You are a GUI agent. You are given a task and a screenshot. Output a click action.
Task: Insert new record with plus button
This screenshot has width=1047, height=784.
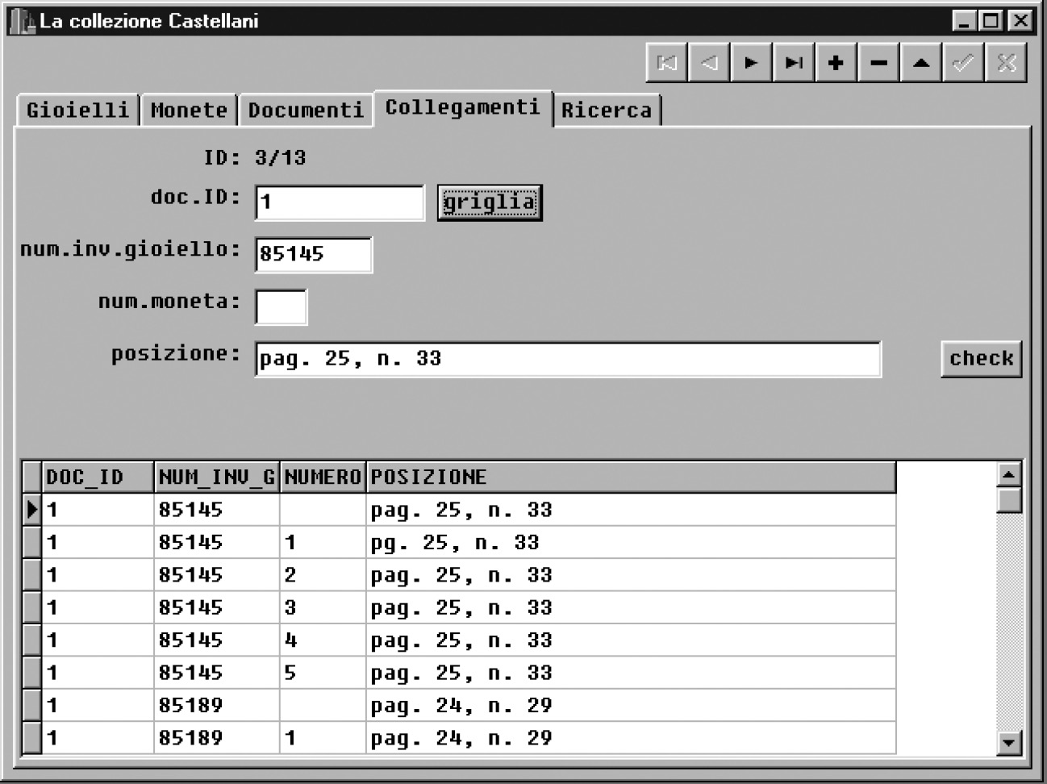pyautogui.click(x=836, y=63)
